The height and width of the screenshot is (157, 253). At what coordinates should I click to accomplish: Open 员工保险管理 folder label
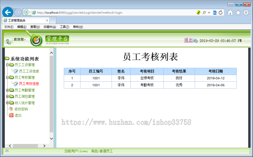pyautogui.click(x=24, y=97)
